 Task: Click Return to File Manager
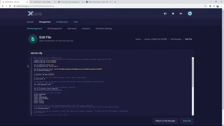[x=165, y=121]
